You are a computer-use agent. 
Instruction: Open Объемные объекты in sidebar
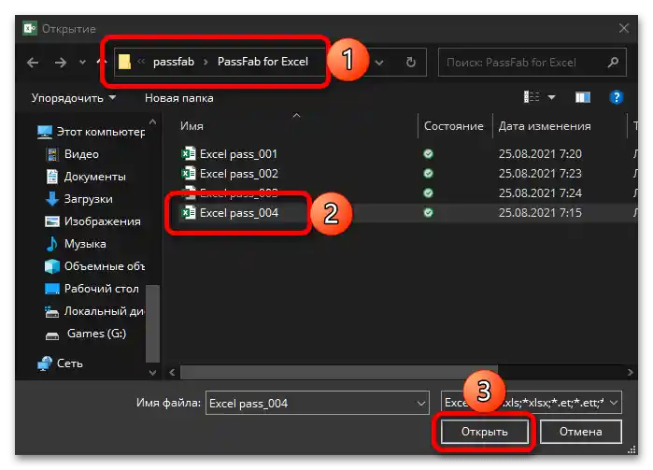click(x=94, y=266)
